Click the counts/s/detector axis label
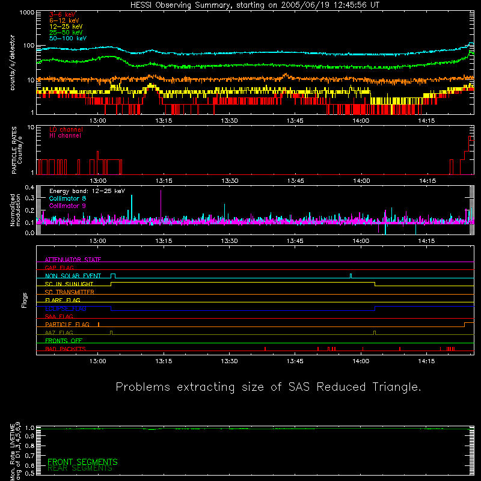Image resolution: width=481 pixels, height=481 pixels. click(13, 63)
